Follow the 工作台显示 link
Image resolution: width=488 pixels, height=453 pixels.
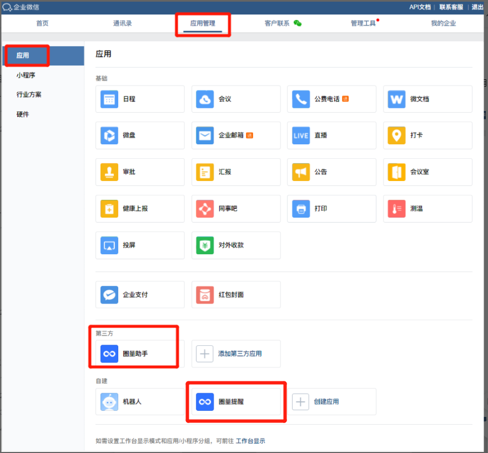[x=250, y=441]
